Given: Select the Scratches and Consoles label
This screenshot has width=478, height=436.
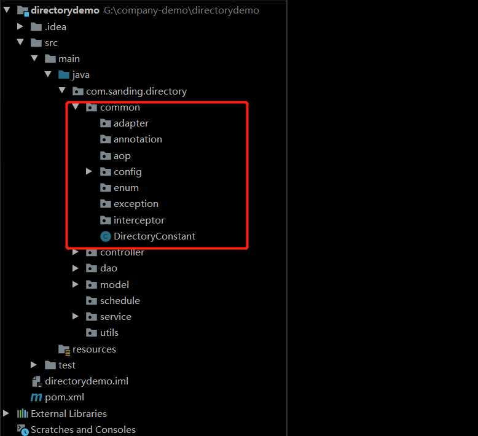Looking at the screenshot, I should pos(83,430).
